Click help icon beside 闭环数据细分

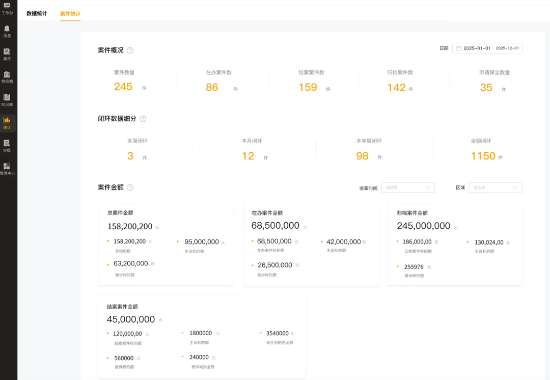click(x=143, y=119)
